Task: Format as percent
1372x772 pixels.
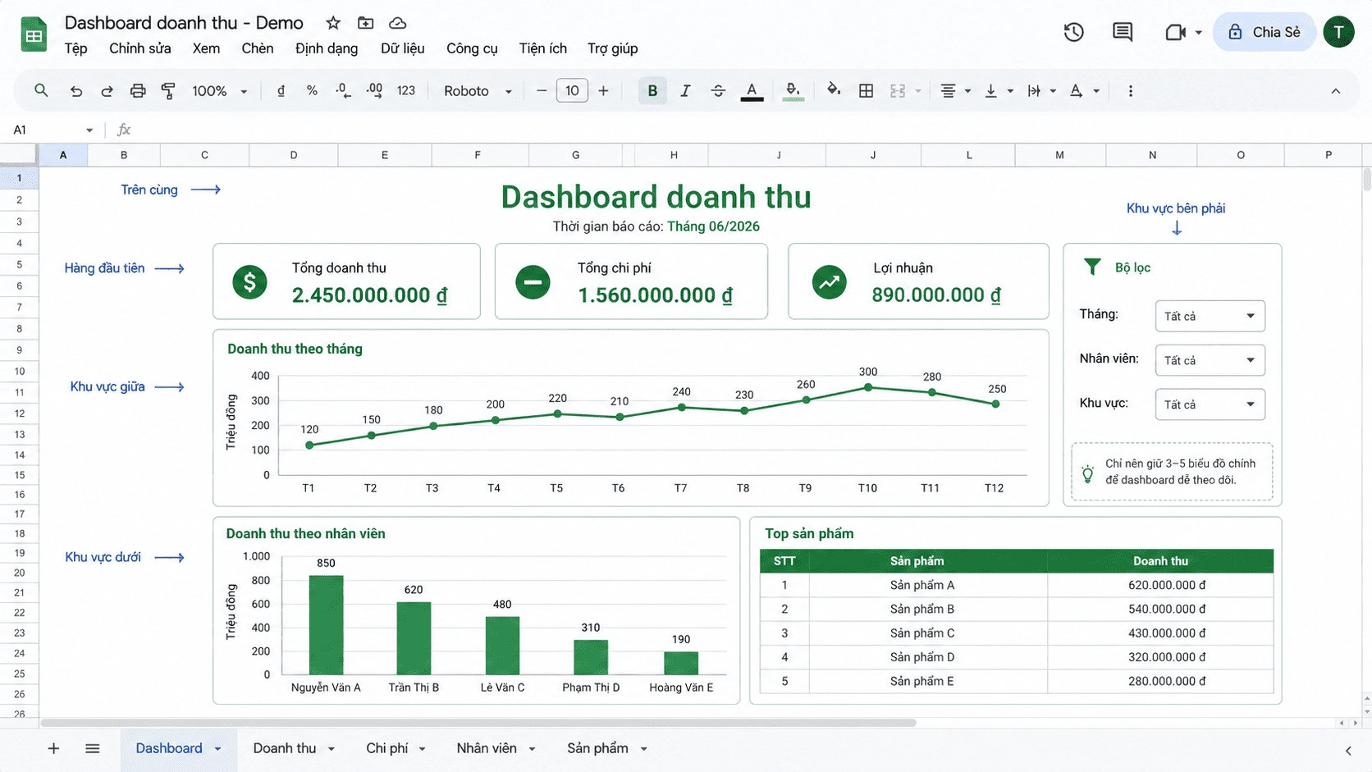Action: tap(312, 91)
